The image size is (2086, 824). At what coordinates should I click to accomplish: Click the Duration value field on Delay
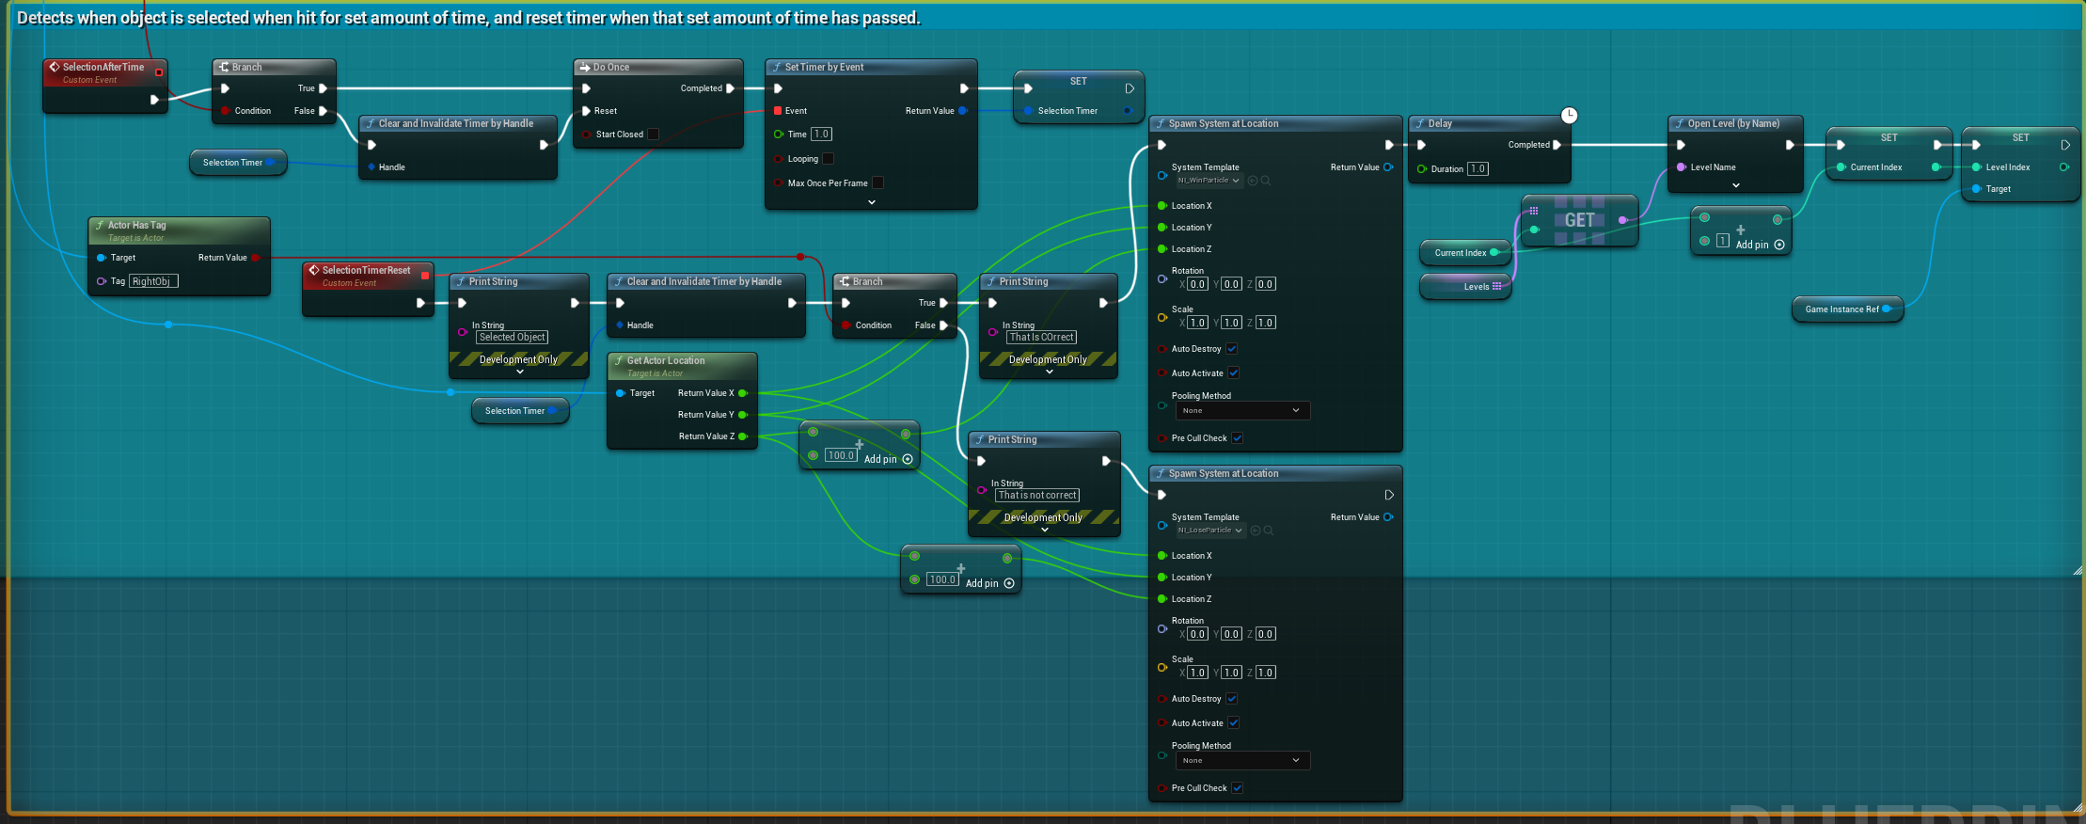point(1478,169)
